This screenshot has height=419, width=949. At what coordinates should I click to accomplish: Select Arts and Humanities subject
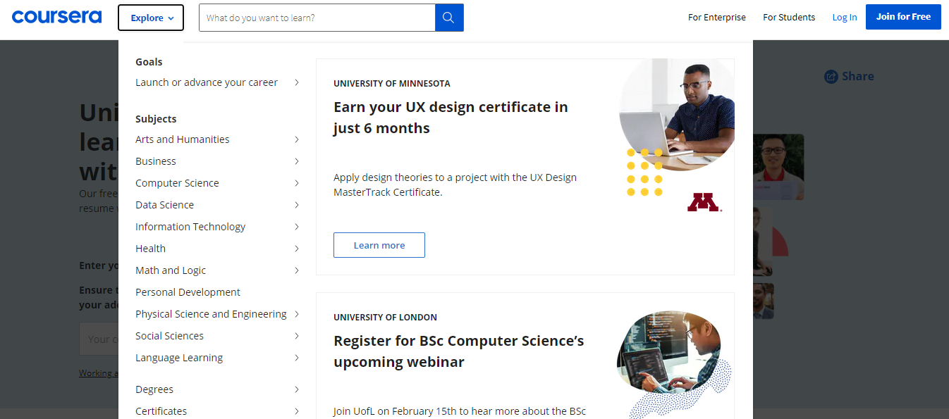pos(182,139)
